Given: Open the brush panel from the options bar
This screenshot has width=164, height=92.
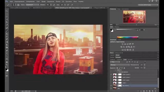Looking at the screenshot, I should [18, 5].
